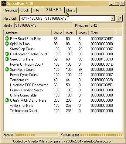Click OK status icon beside Spin Up Time
This screenshot has height=144, width=126.
(x=7, y=44)
